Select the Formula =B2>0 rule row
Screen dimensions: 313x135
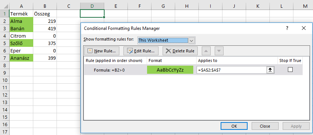(x=193, y=70)
